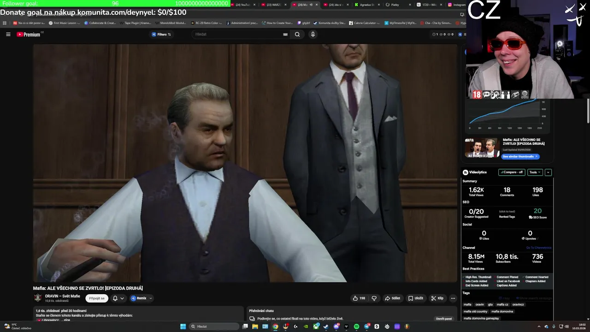Save the video with Uložit button
590x332 pixels.
tap(416, 298)
